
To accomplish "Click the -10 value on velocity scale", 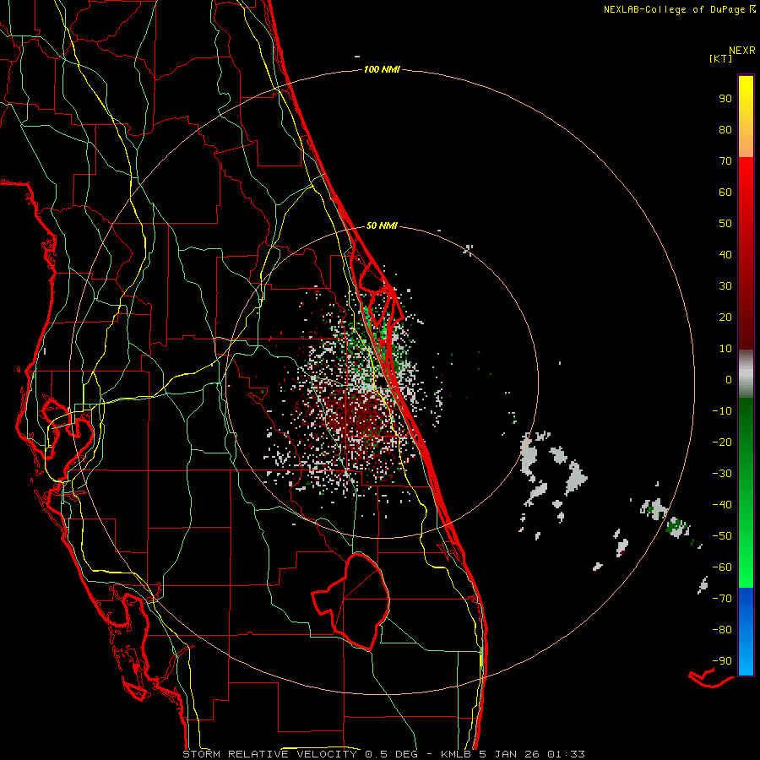I will click(722, 411).
